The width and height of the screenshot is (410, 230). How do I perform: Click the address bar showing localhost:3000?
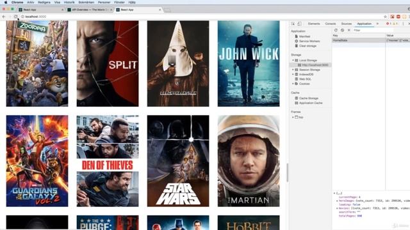point(201,17)
